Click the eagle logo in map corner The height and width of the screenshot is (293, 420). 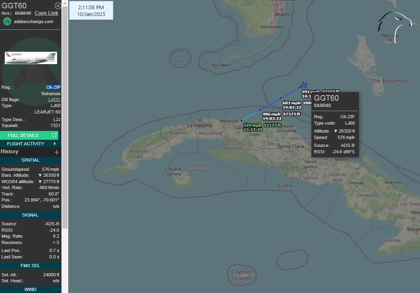(395, 27)
